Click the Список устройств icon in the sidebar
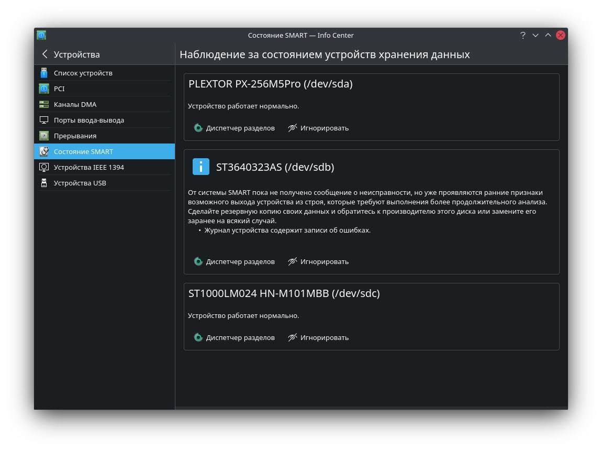Image resolution: width=602 pixels, height=450 pixels. pyautogui.click(x=44, y=73)
